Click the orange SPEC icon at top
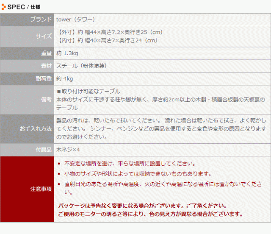Image resolution: width=271 pixels, height=234 pixels. (4, 6)
